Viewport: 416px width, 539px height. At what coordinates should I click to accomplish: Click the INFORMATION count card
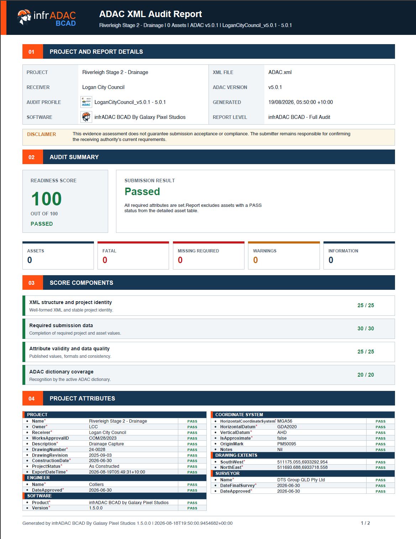359,256
